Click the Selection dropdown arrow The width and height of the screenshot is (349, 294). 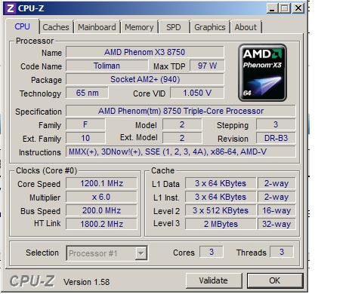pyautogui.click(x=141, y=253)
